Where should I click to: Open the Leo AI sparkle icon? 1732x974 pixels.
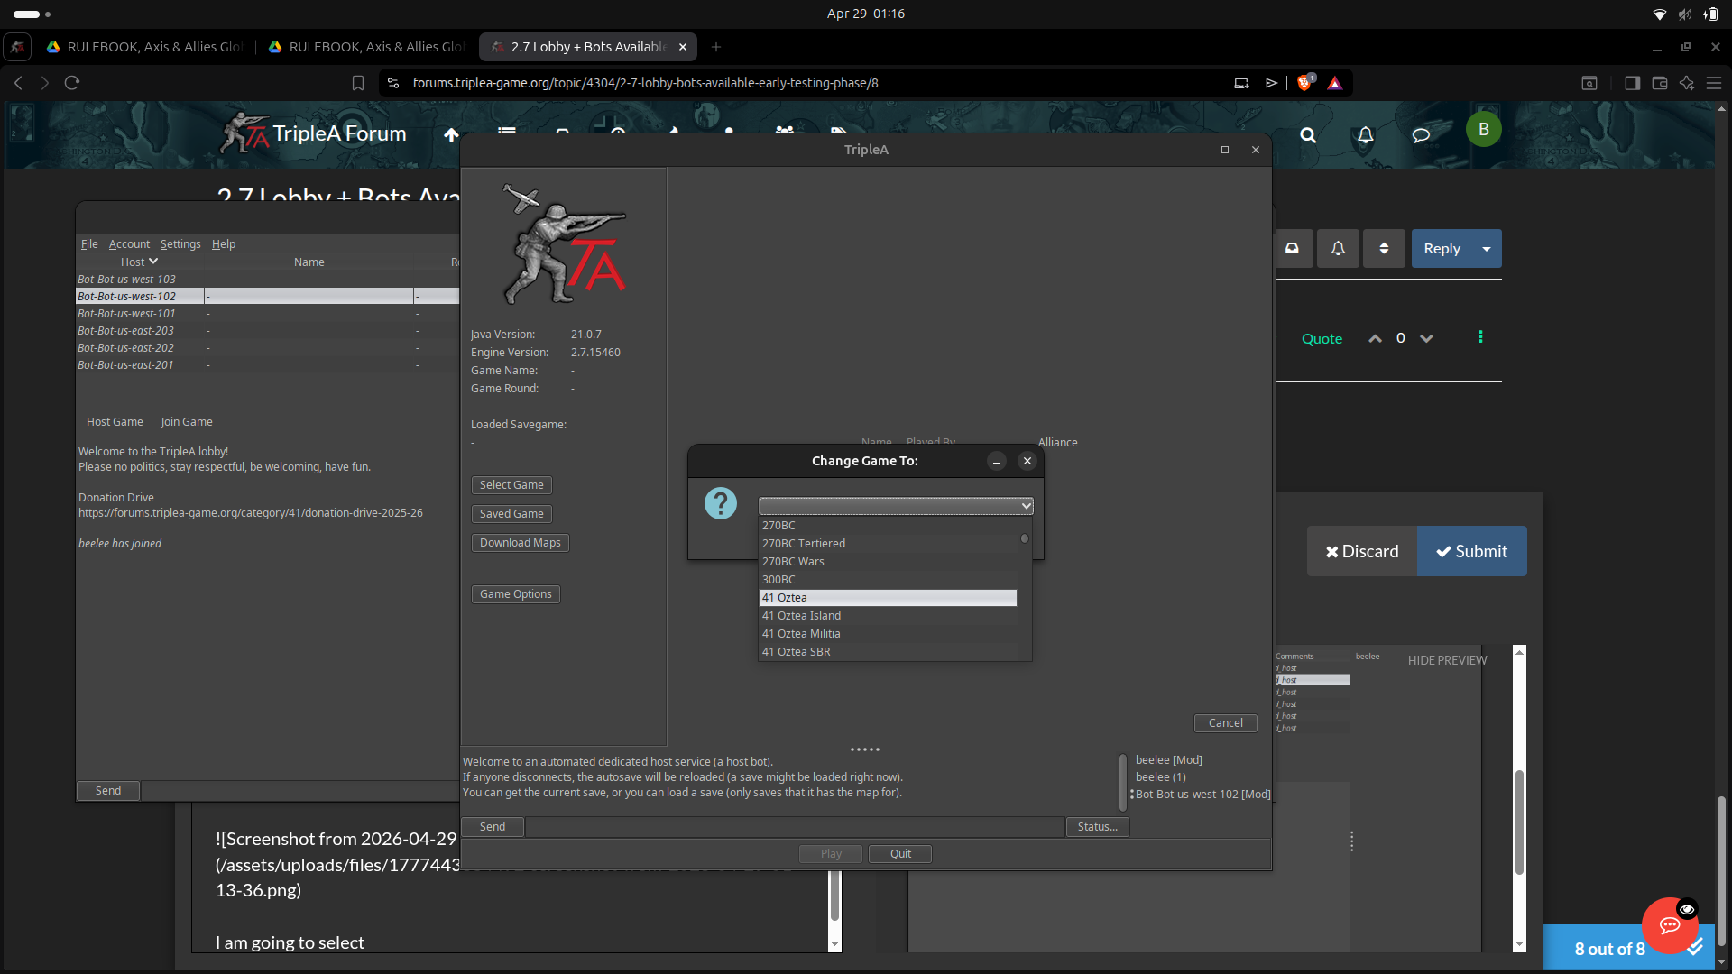click(x=1687, y=82)
